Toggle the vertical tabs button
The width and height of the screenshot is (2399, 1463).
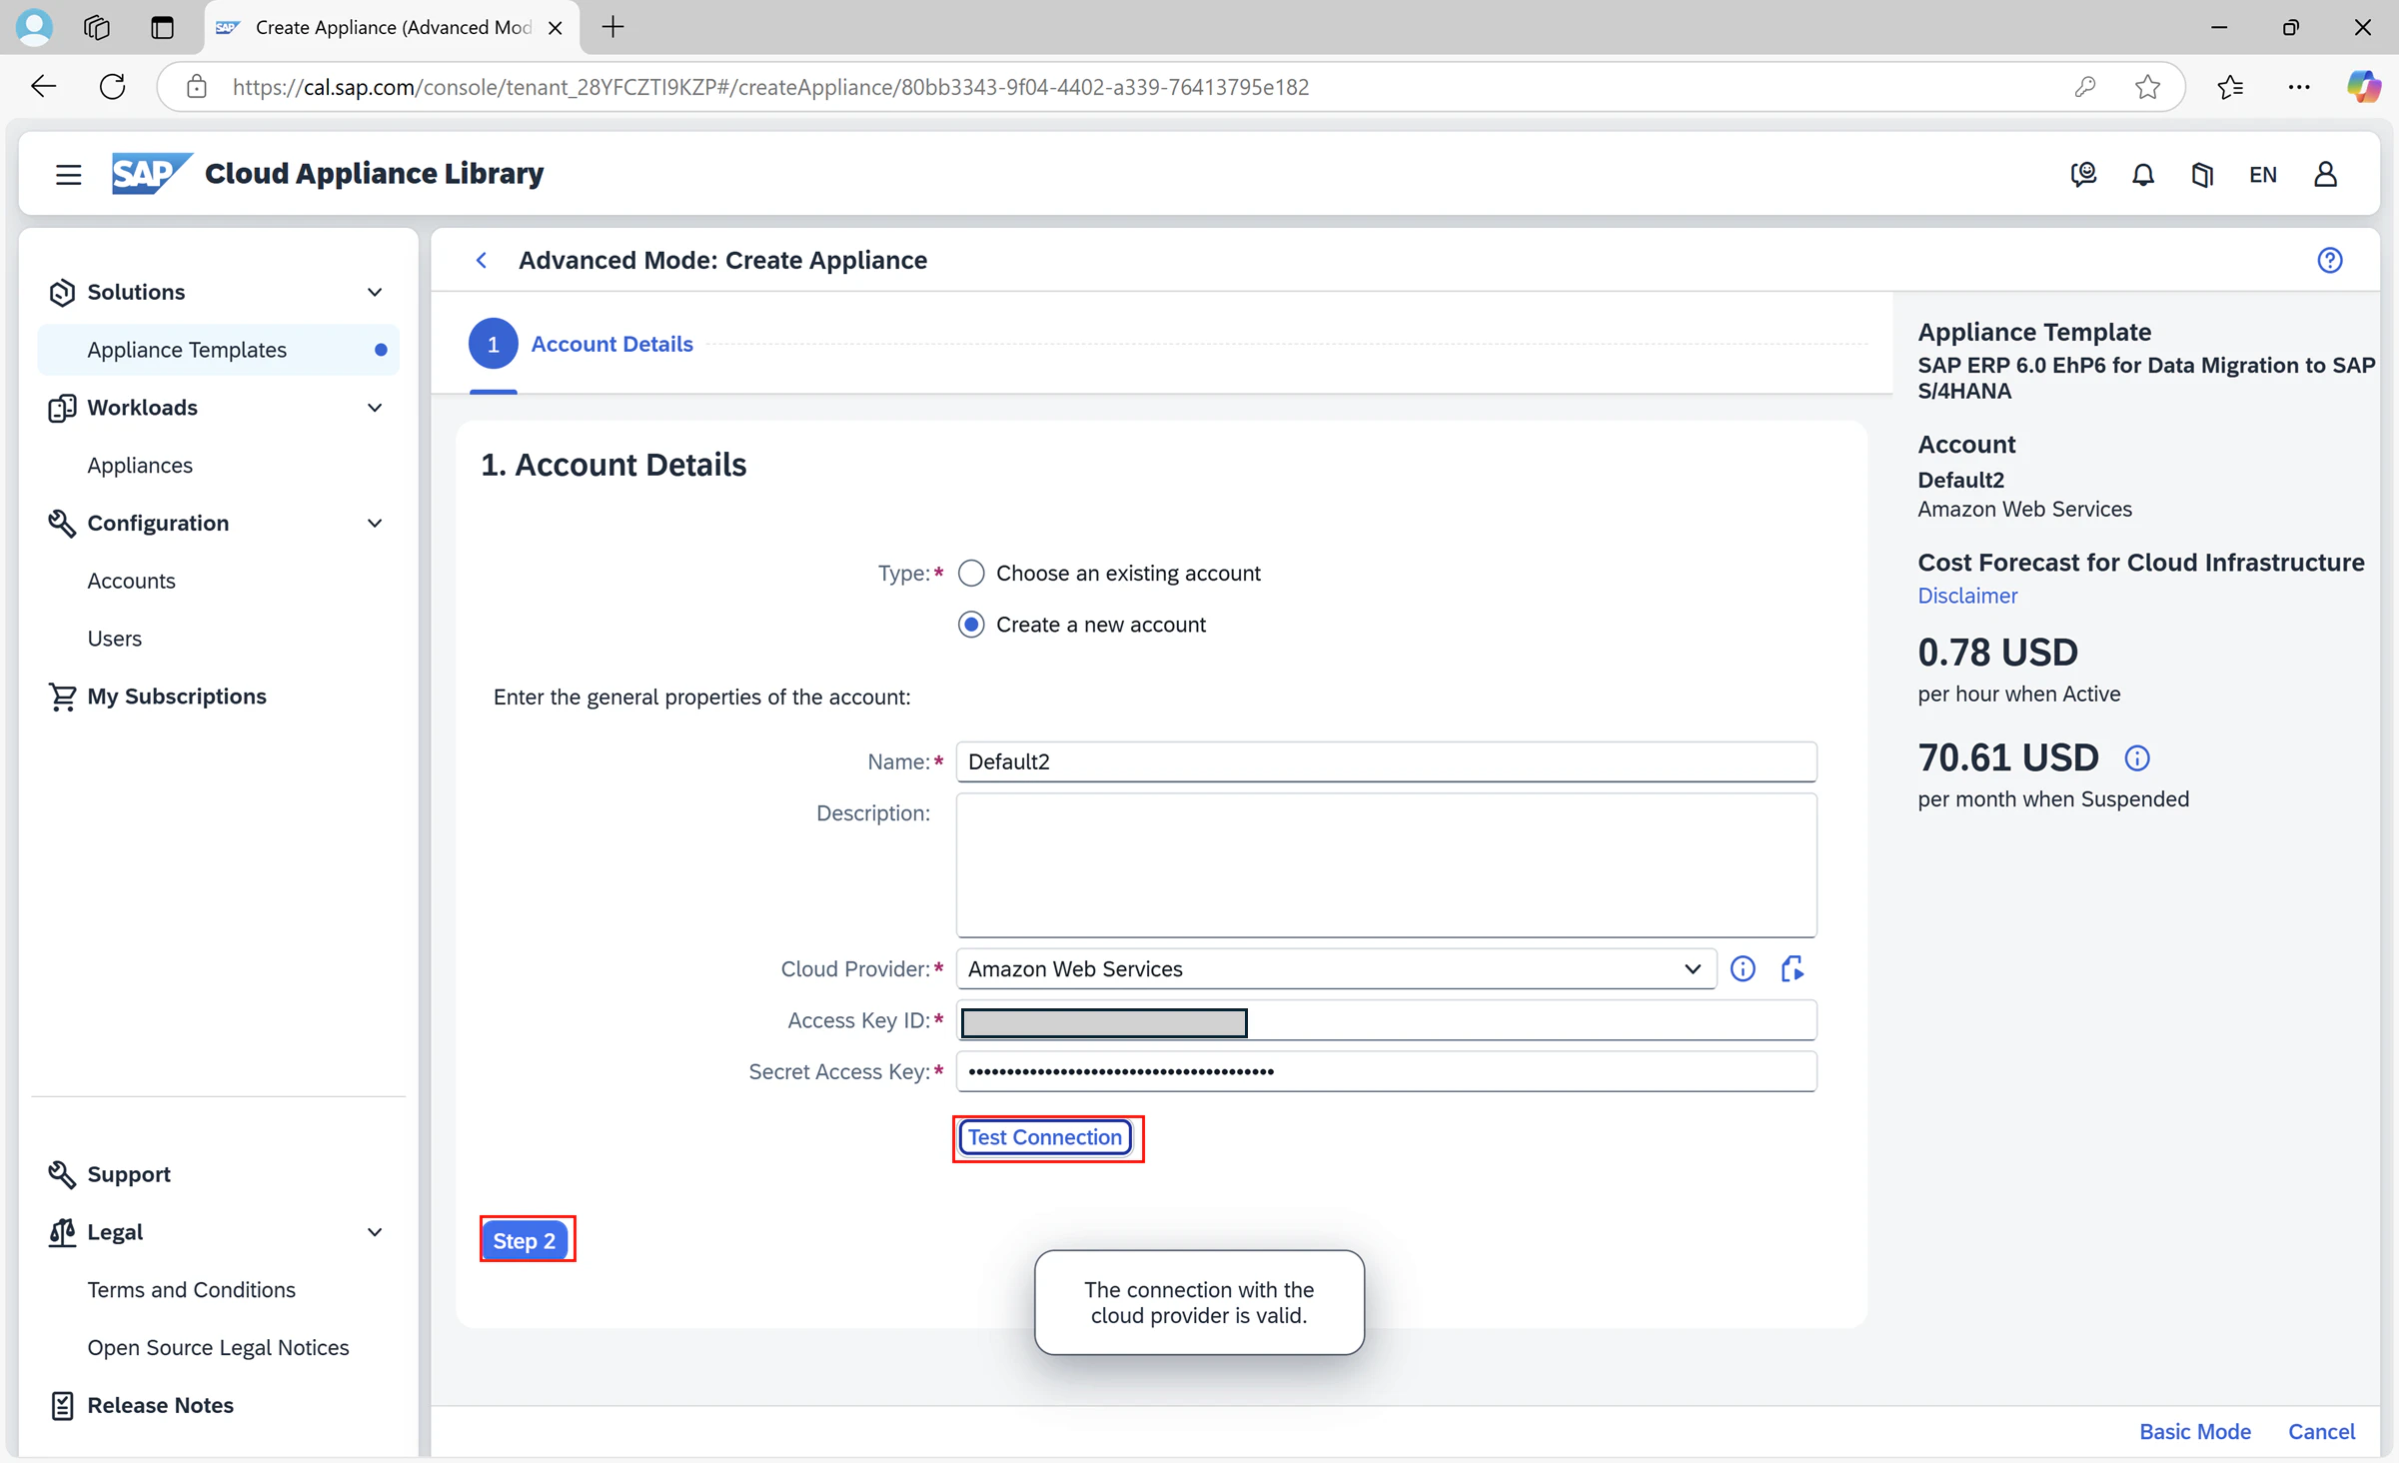tap(162, 27)
